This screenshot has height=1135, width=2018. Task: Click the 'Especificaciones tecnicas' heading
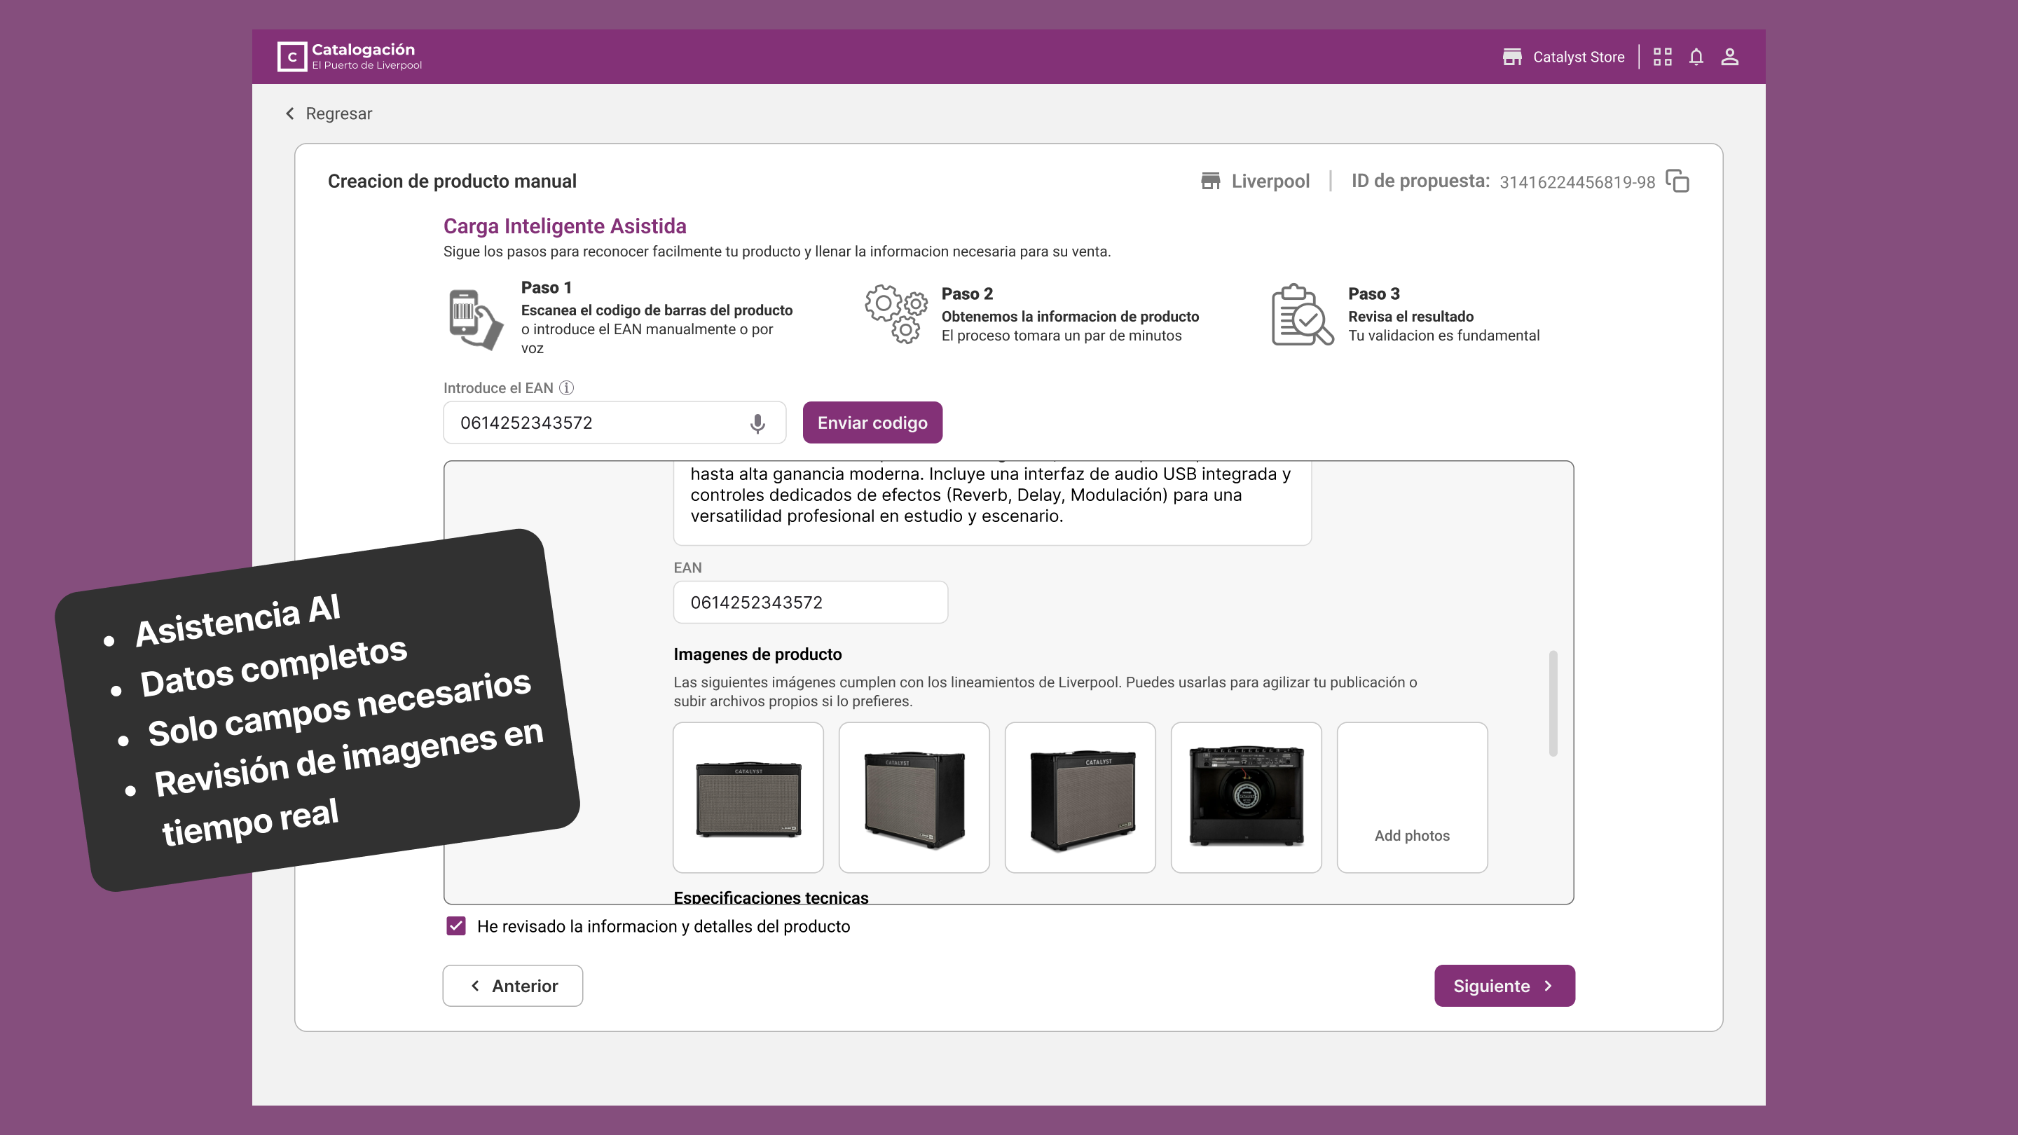point(771,897)
